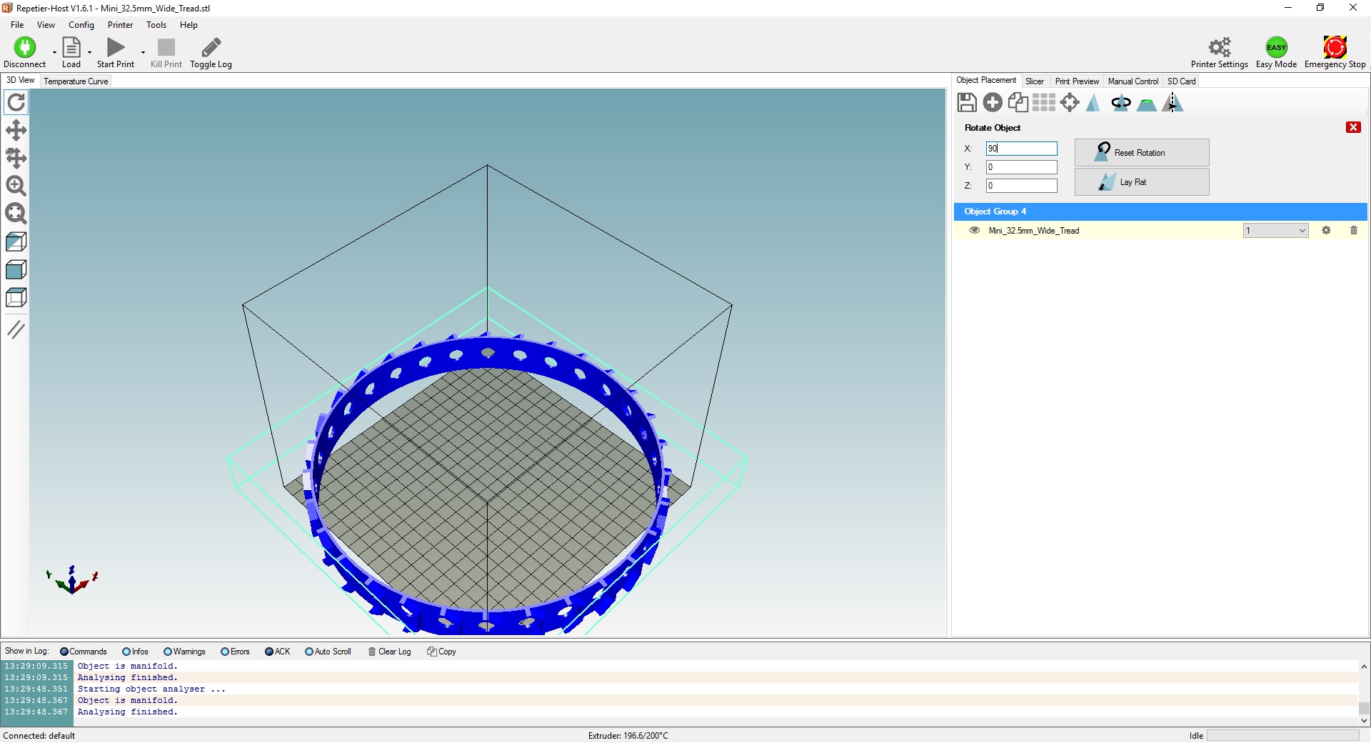
Task: Click the Mirror Object icon
Action: pyautogui.click(x=1172, y=103)
